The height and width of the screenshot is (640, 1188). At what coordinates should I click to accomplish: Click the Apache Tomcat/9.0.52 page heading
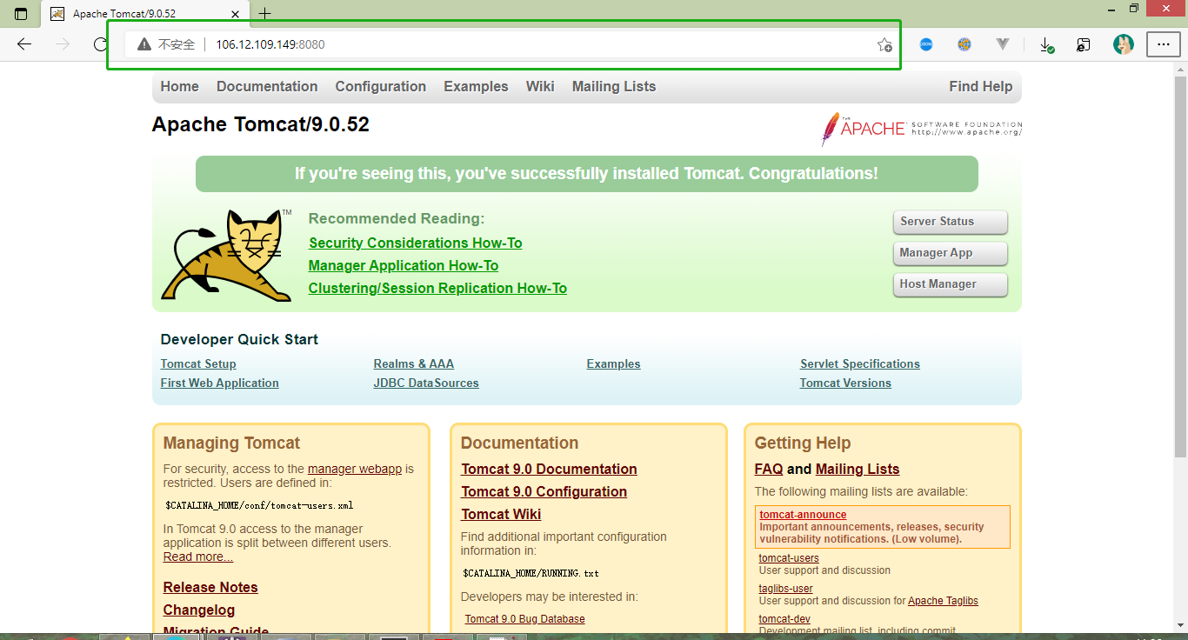(x=261, y=124)
